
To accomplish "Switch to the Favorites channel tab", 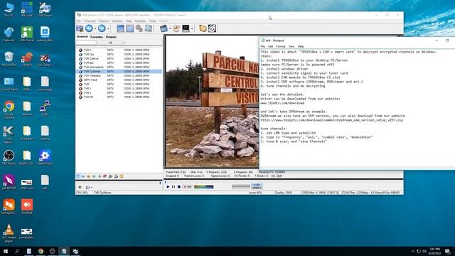I will 97,37.
